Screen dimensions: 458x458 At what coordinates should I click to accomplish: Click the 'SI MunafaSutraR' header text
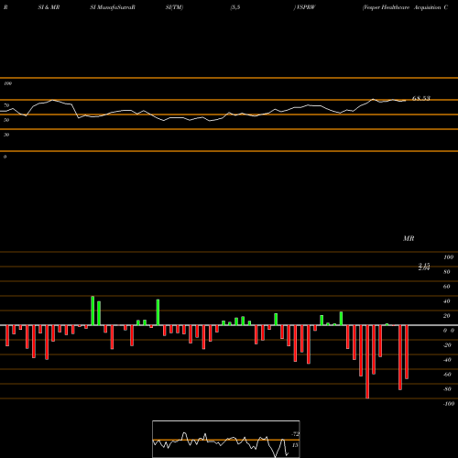coord(113,7)
